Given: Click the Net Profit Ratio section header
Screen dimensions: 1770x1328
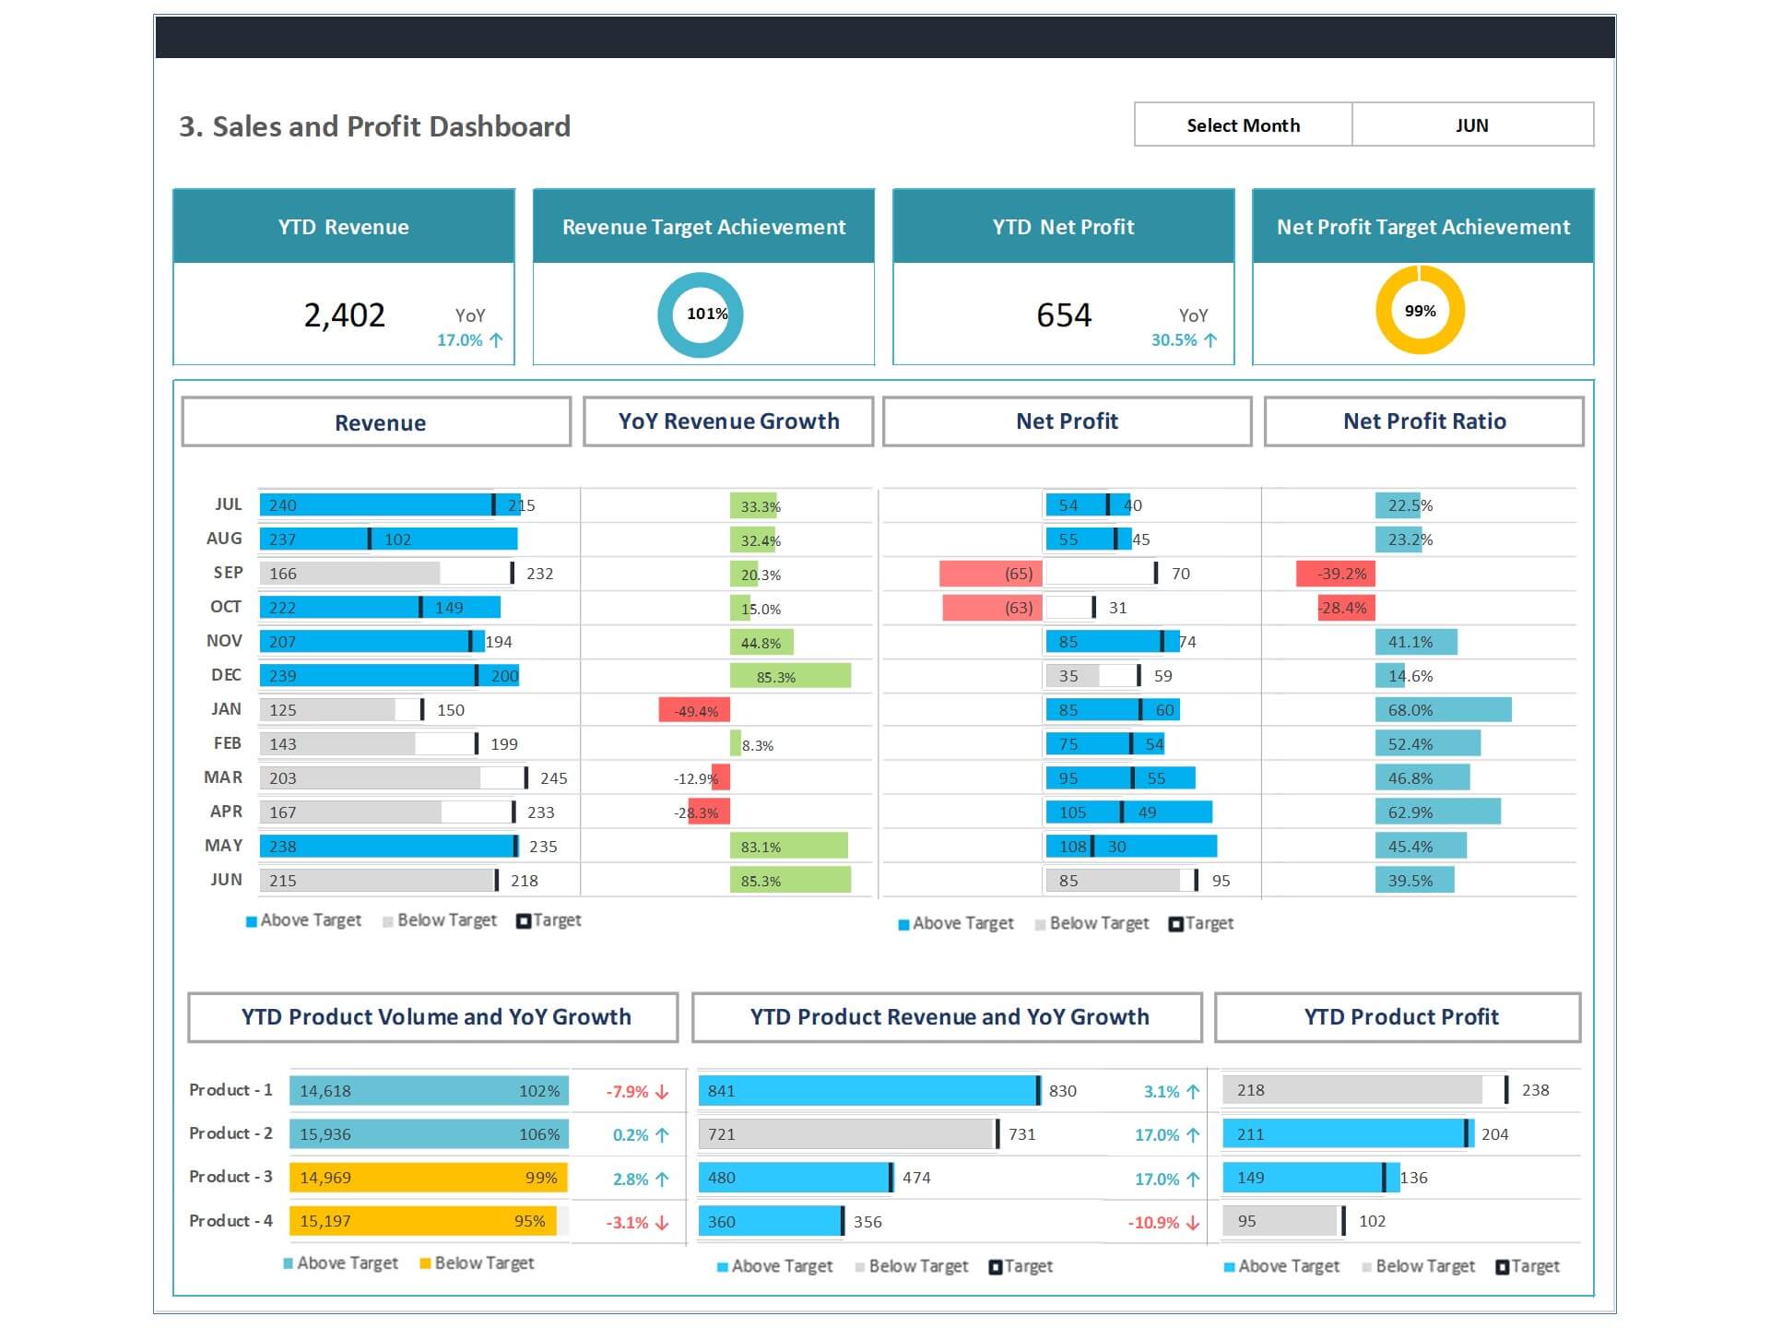Looking at the screenshot, I should (x=1423, y=421).
